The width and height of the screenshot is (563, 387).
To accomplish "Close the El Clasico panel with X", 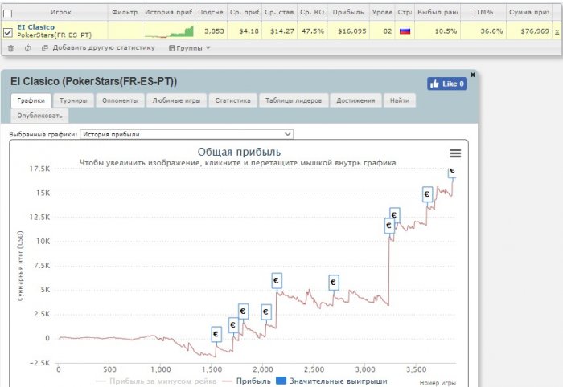I will tap(473, 75).
